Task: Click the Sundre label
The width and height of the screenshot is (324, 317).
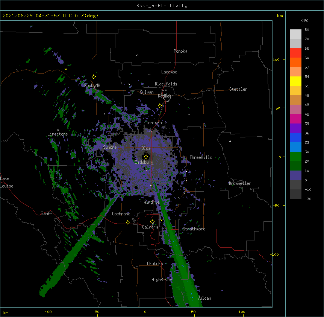Action: [110, 147]
